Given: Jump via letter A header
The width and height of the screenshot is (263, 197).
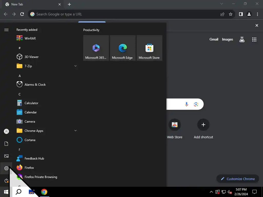Looking at the screenshot, I should click(x=20, y=76).
